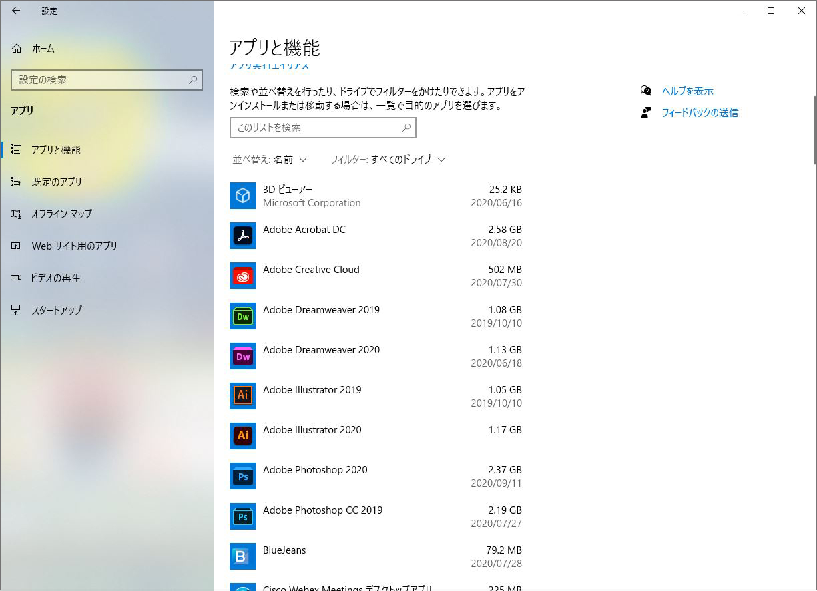Click the Home icon in sidebar
This screenshot has width=817, height=591.
[17, 49]
